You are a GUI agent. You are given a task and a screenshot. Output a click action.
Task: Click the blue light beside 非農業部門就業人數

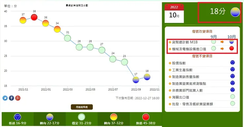232,90
